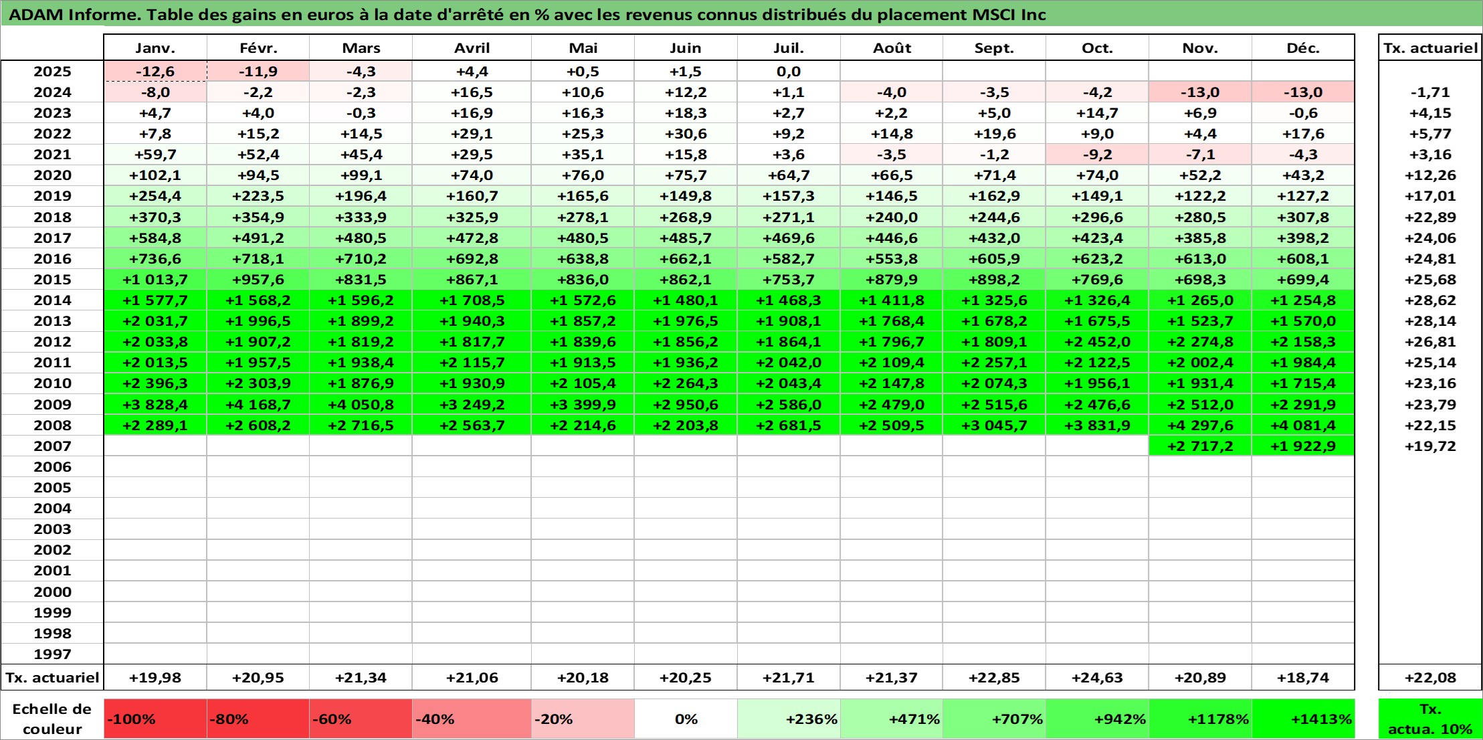Click the -100% red color scale swatch
This screenshot has width=1483, height=740.
point(155,719)
